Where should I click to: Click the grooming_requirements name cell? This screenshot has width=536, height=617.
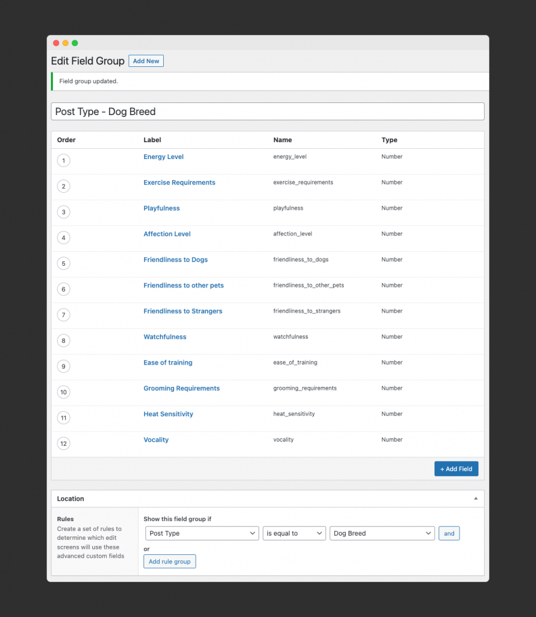pyautogui.click(x=305, y=388)
